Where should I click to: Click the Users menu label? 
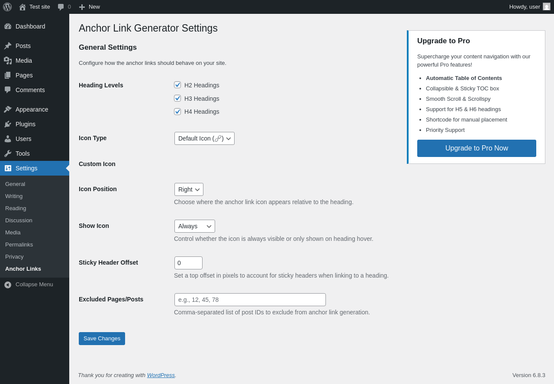[23, 139]
